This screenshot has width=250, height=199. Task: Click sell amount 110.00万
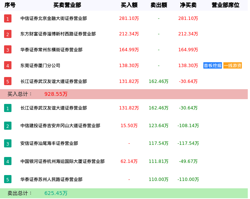pyautogui.click(x=159, y=179)
